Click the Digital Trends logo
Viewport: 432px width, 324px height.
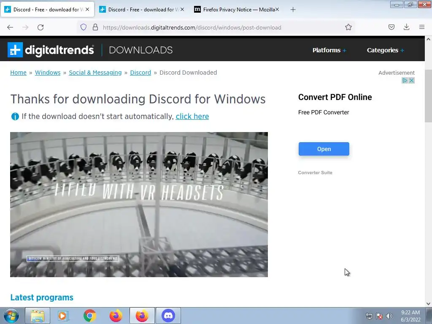(x=51, y=50)
